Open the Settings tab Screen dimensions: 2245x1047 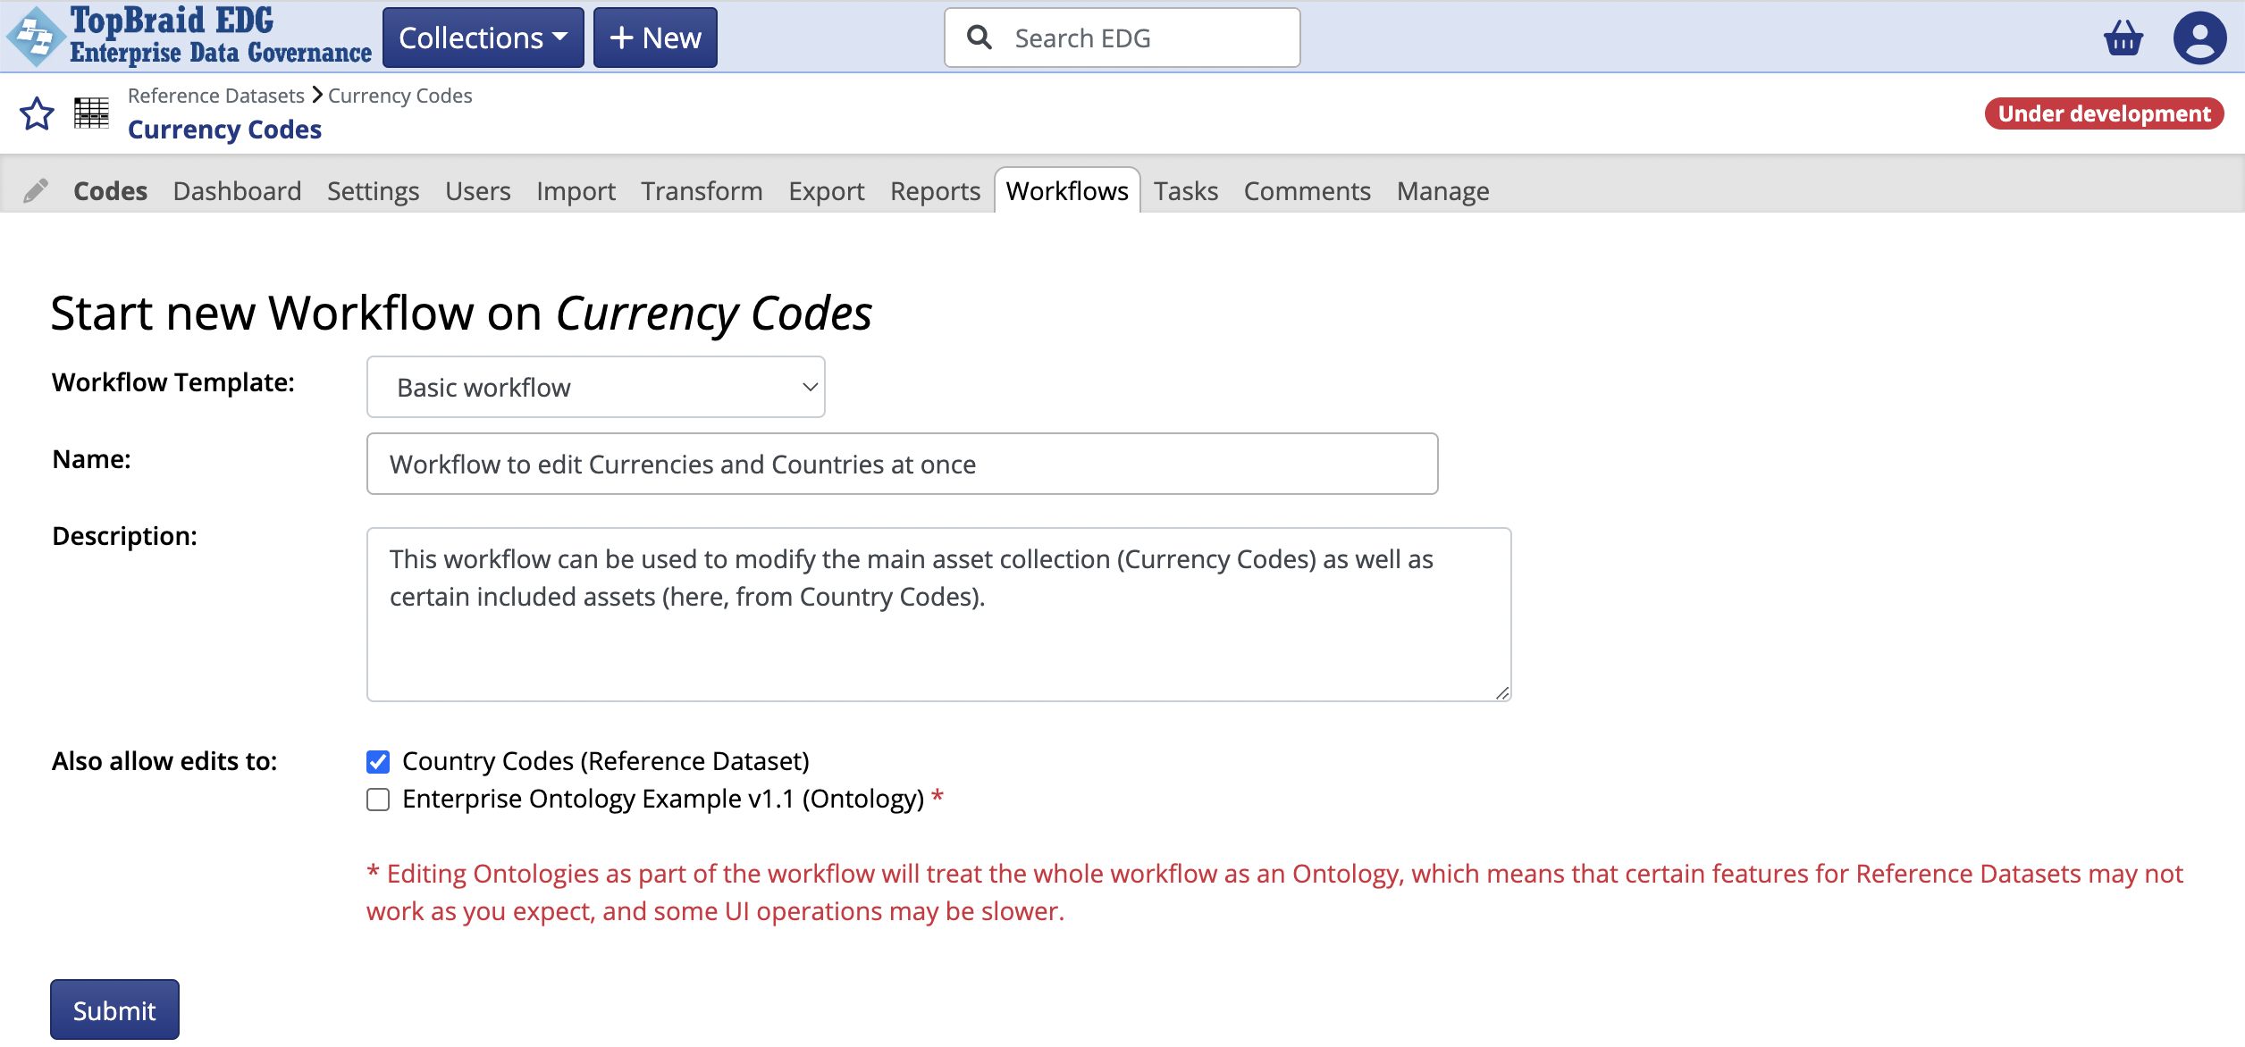[373, 190]
